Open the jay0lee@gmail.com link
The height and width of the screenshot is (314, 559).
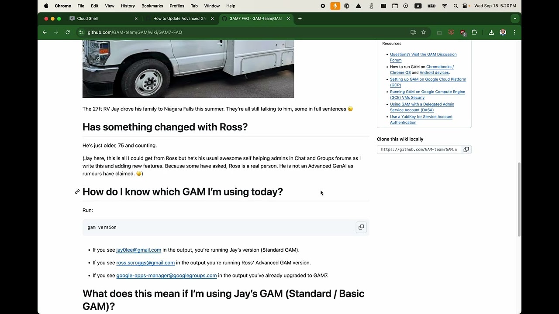139,250
